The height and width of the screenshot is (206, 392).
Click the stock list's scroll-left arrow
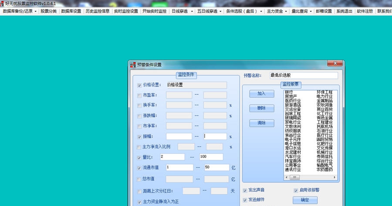(287, 178)
